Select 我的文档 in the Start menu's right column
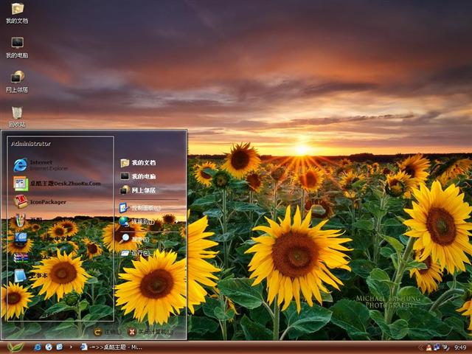This screenshot has width=472, height=354. tap(138, 163)
